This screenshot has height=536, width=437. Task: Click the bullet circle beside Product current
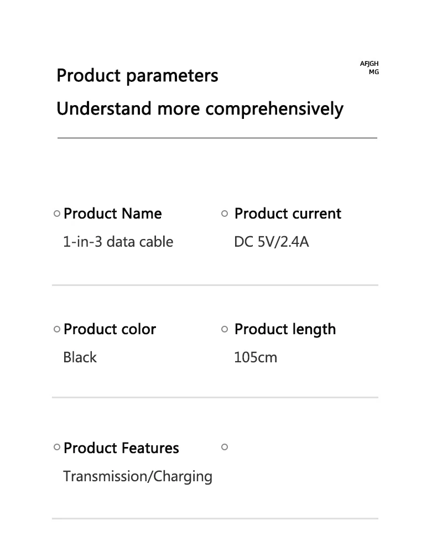225,214
